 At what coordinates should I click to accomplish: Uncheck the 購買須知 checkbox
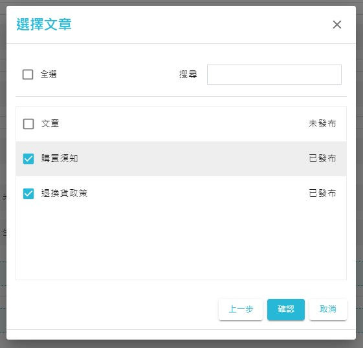pos(28,159)
